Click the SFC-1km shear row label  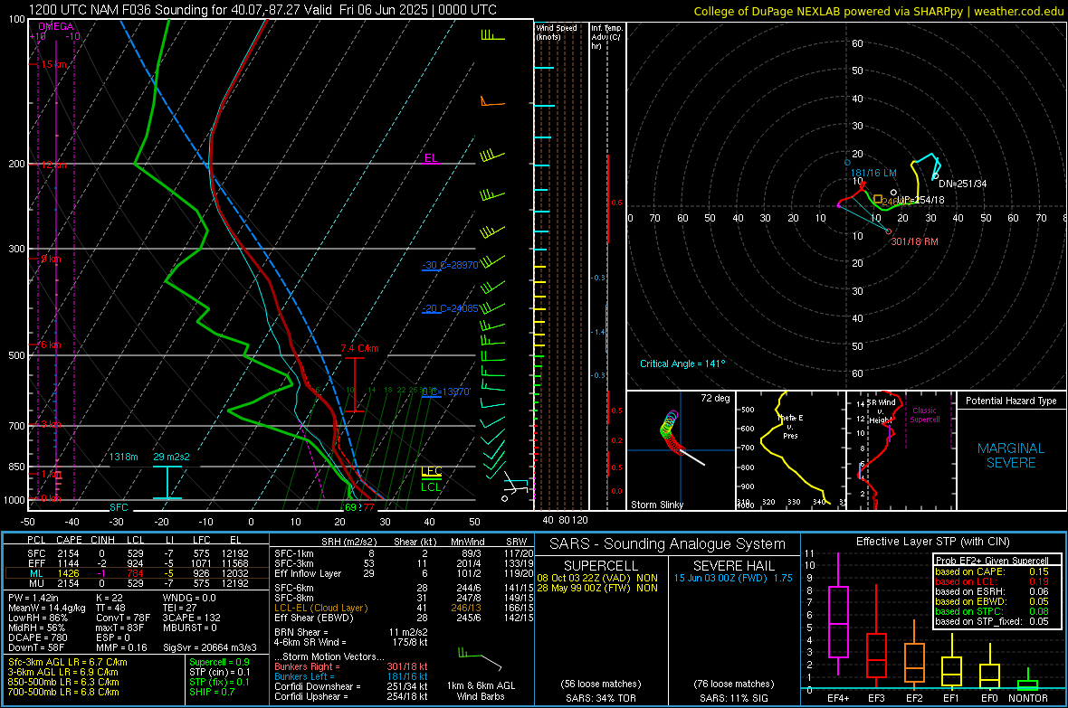pyautogui.click(x=294, y=554)
